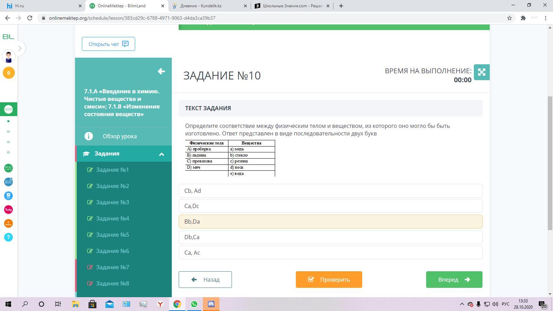
Task: Select answer option Ca,Dc
Action: [330, 206]
